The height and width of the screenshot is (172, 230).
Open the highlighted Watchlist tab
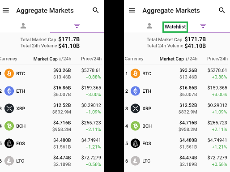[x=175, y=27]
